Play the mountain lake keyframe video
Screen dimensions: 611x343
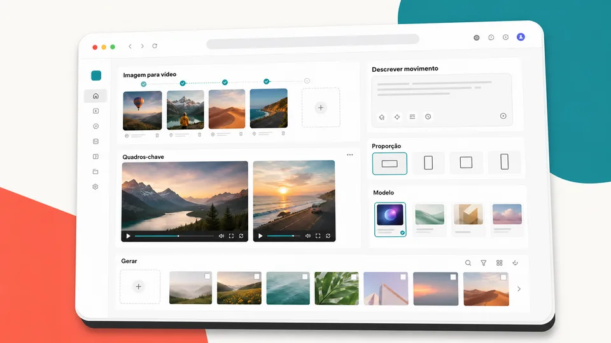pyautogui.click(x=128, y=236)
